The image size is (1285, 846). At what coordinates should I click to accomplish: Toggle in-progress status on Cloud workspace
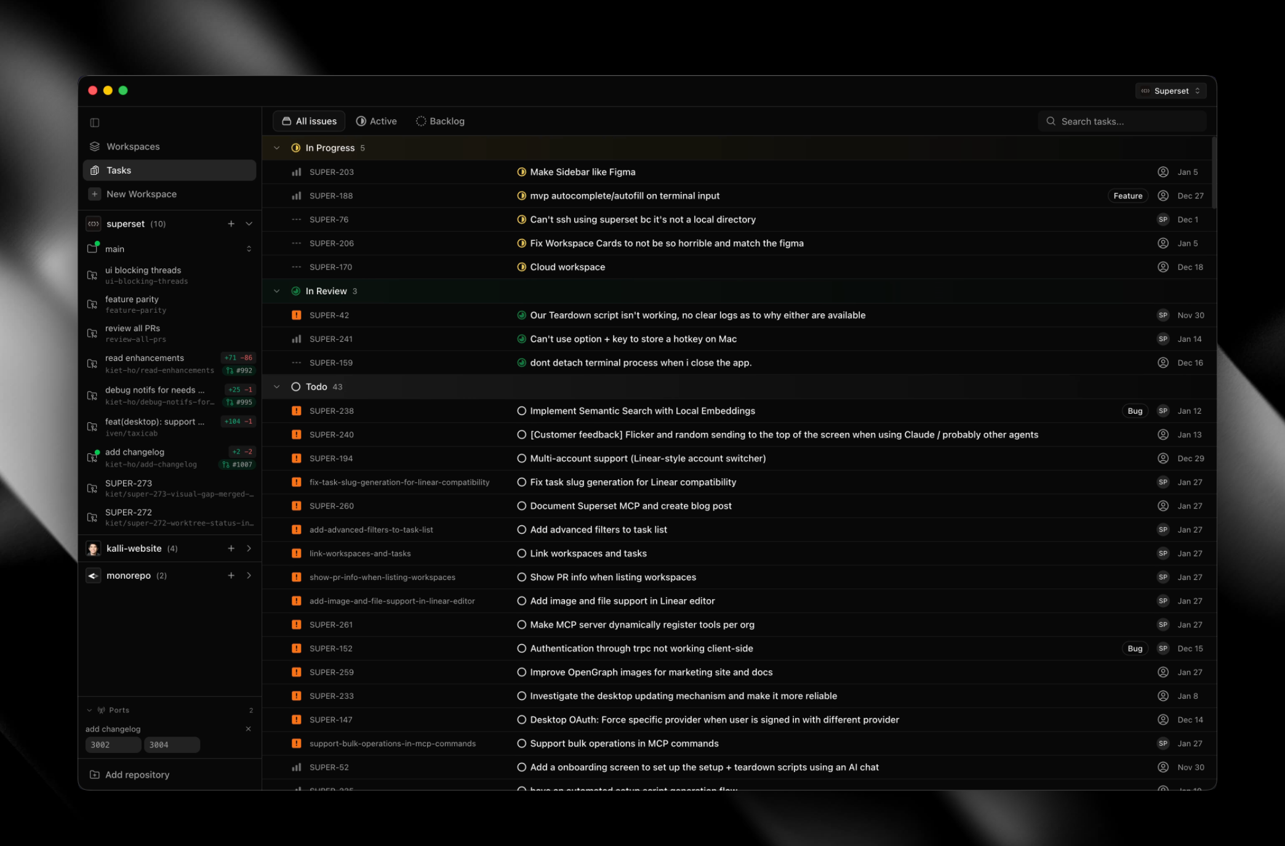pyautogui.click(x=521, y=267)
